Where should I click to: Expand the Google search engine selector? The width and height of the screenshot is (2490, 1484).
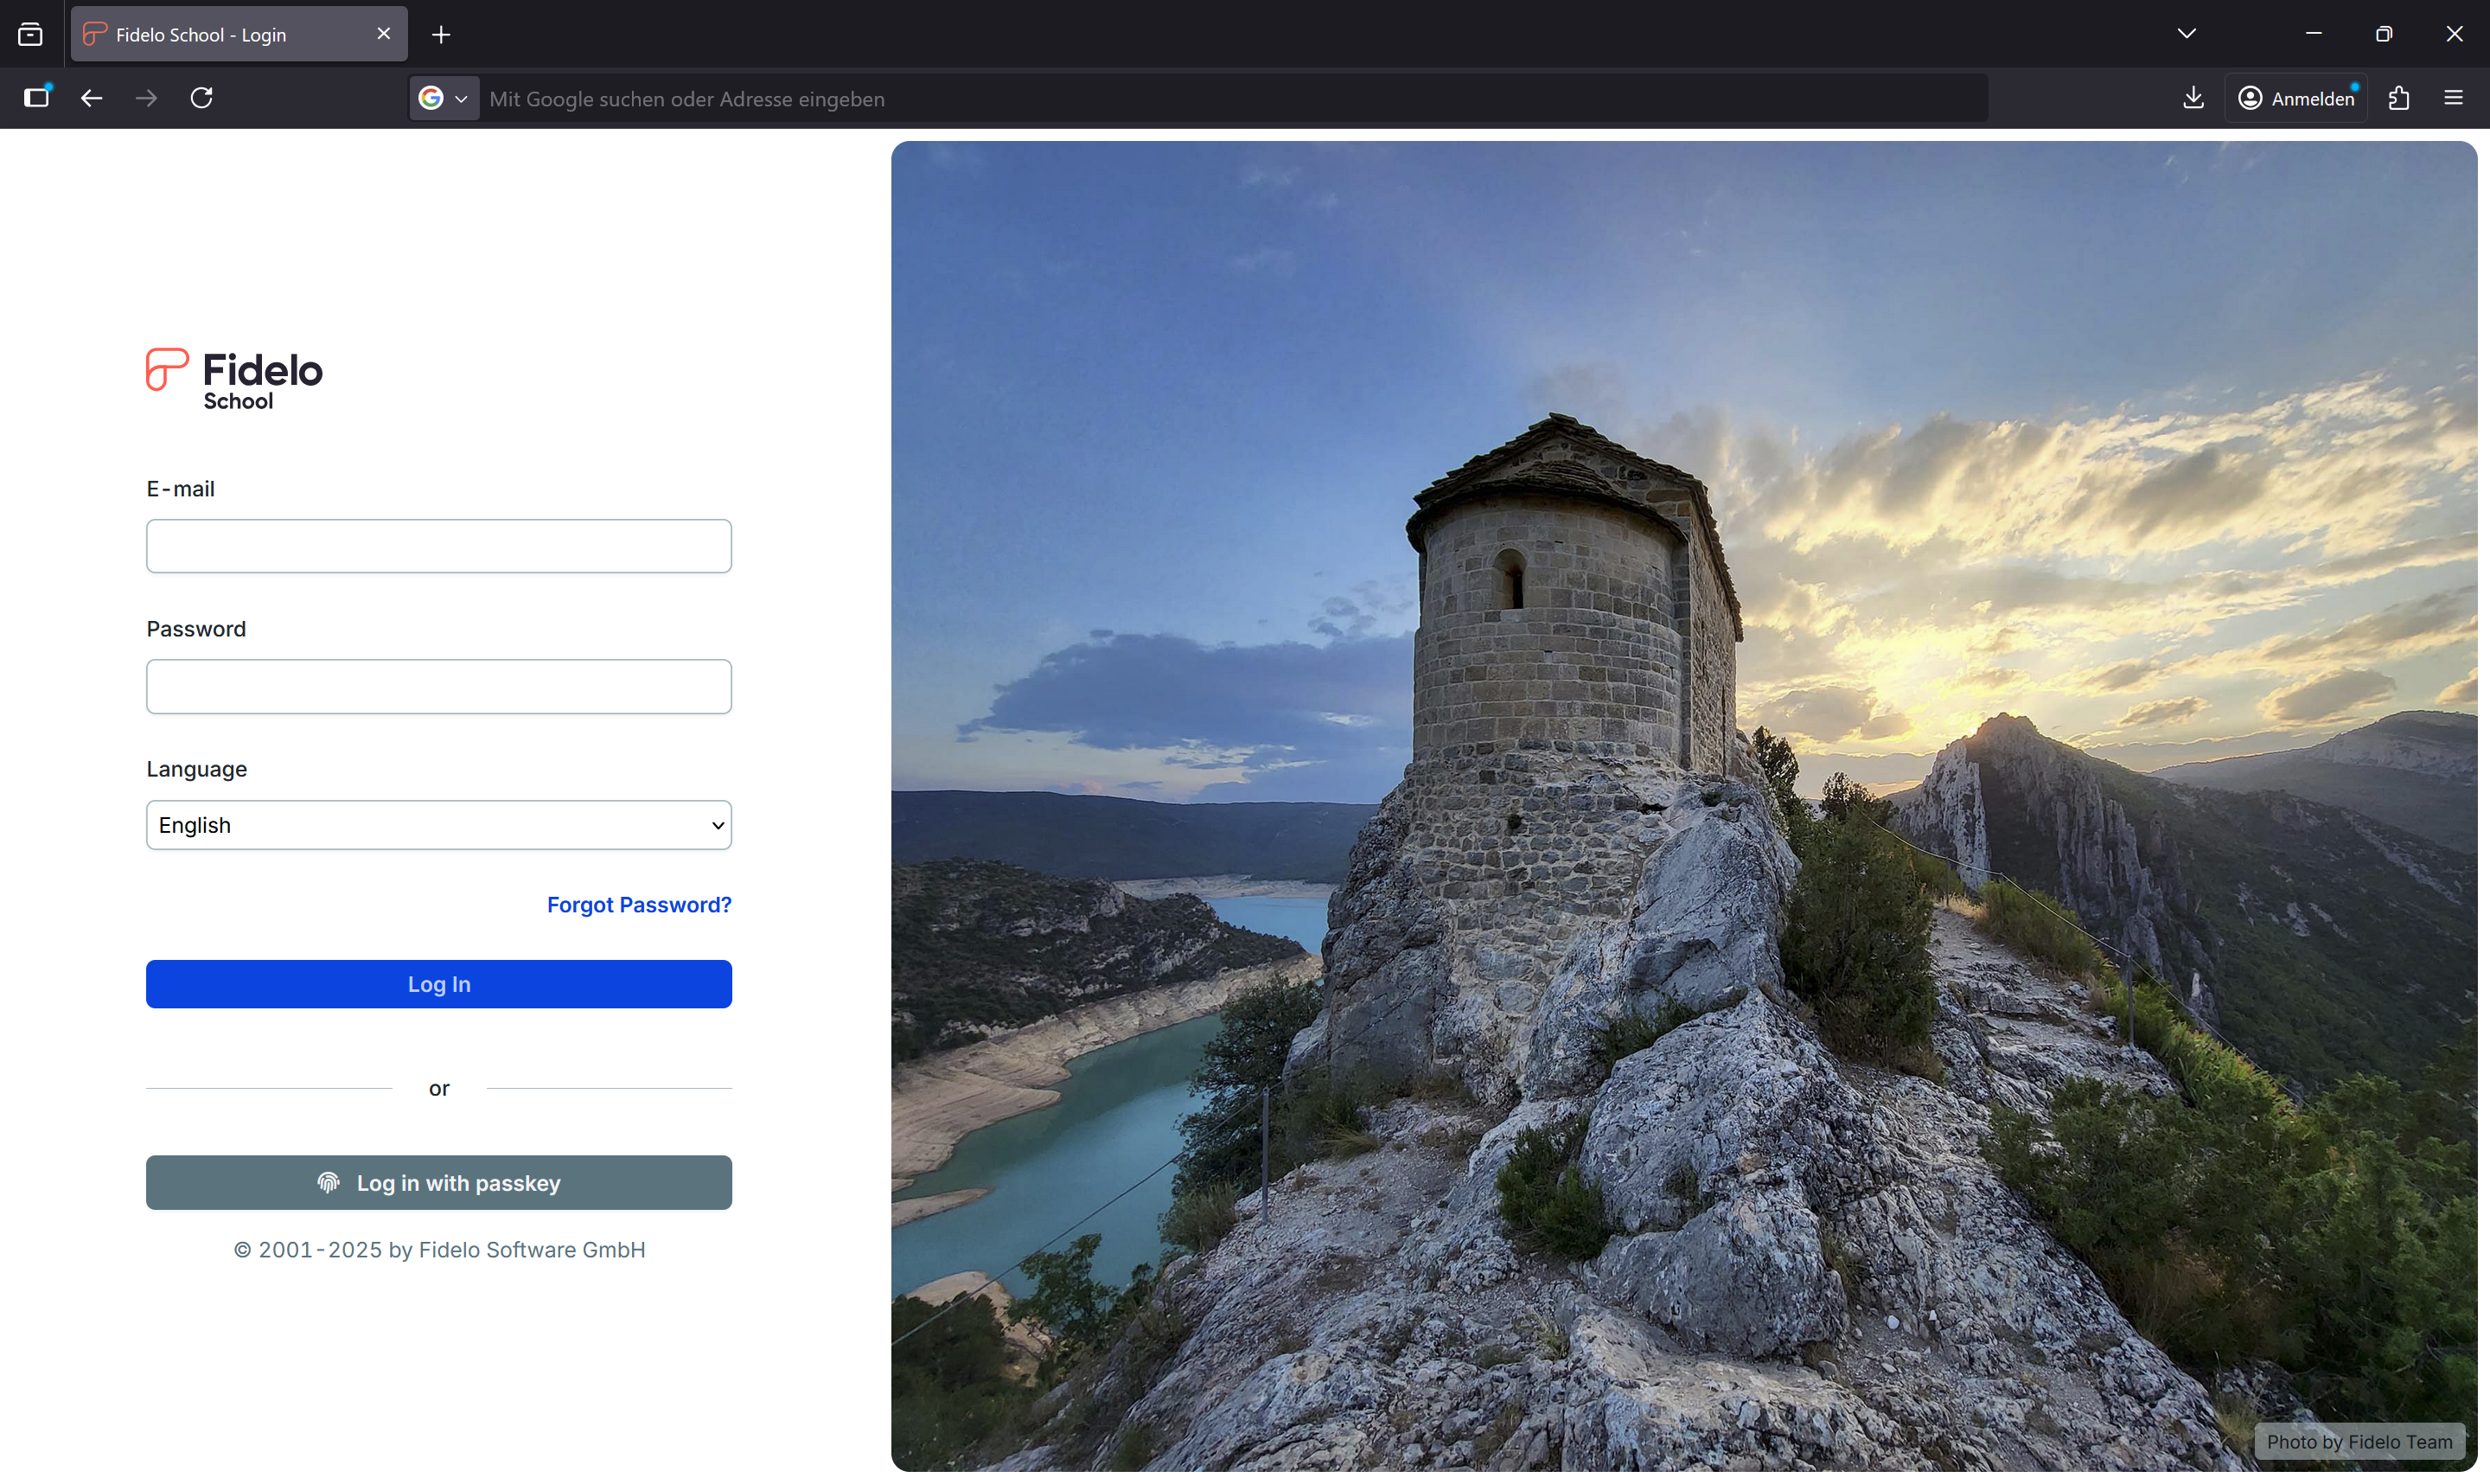(x=444, y=99)
